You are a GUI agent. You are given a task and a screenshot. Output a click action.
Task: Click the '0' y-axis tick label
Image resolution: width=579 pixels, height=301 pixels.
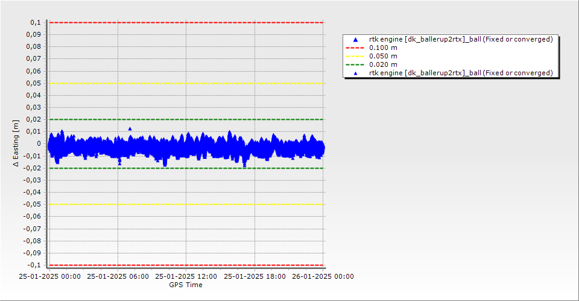[x=39, y=144]
